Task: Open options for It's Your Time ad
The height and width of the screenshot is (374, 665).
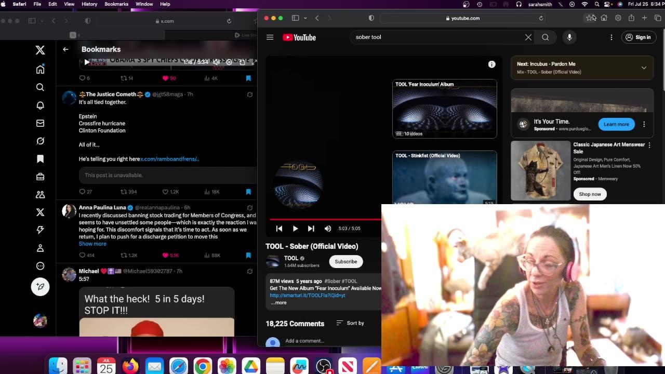Action: 644,124
